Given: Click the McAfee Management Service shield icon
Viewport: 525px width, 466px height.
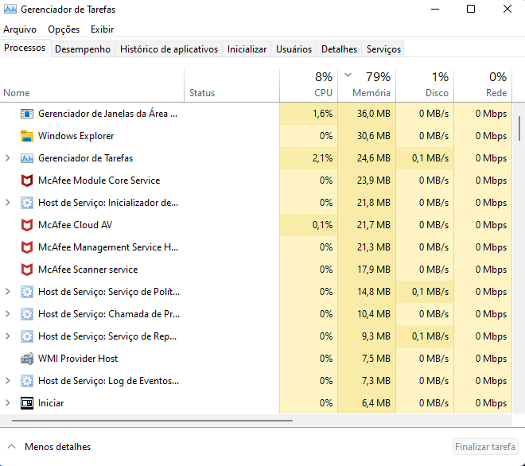Looking at the screenshot, I should coord(27,247).
